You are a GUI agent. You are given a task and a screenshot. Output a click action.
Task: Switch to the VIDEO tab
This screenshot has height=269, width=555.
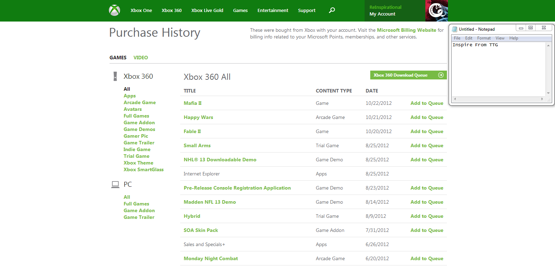pos(141,58)
